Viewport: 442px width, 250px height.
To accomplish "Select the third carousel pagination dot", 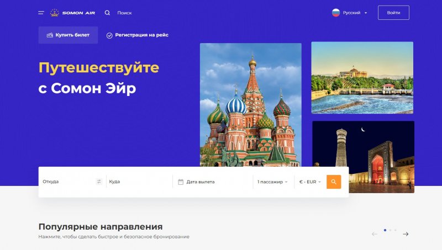I will [x=395, y=230].
